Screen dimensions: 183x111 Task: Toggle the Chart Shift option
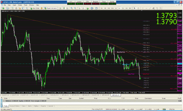83,8
